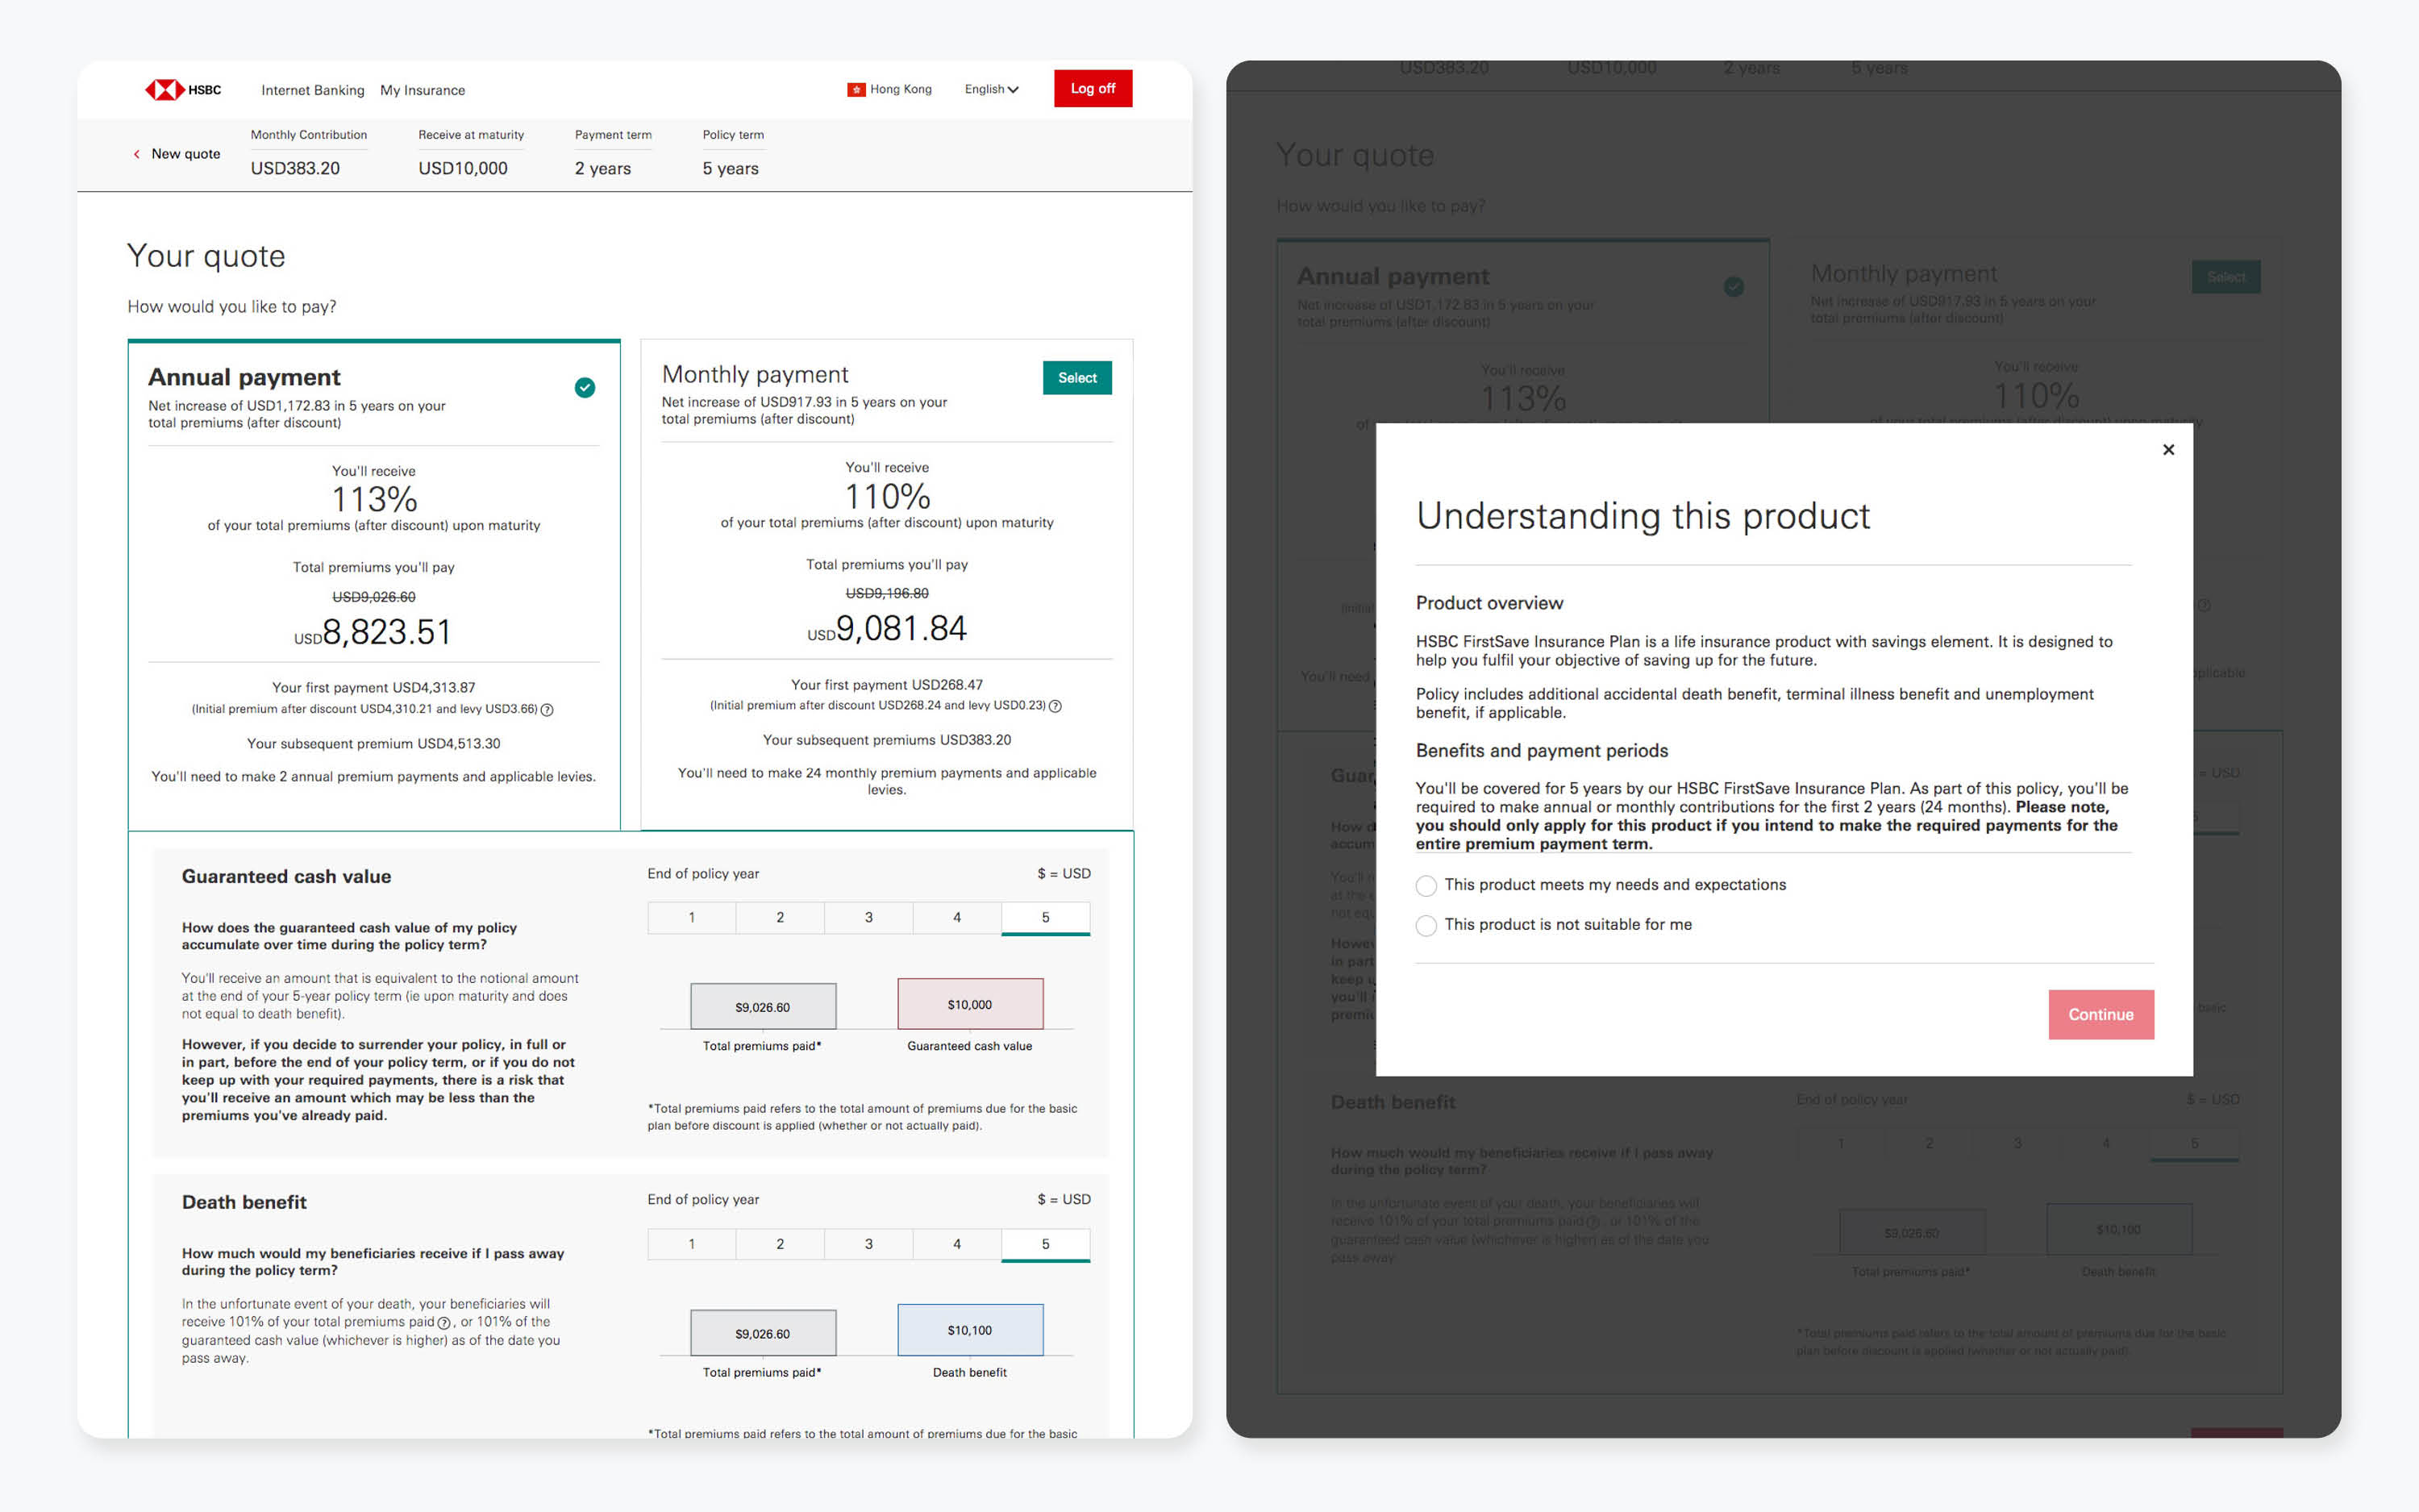Click the bold 'Annual payment' heading on the undimmed page
Image resolution: width=2419 pixels, height=1512 pixels.
coord(244,377)
